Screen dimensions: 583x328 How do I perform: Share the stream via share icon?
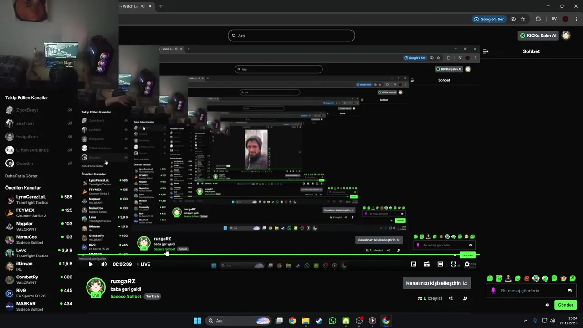tap(450, 298)
